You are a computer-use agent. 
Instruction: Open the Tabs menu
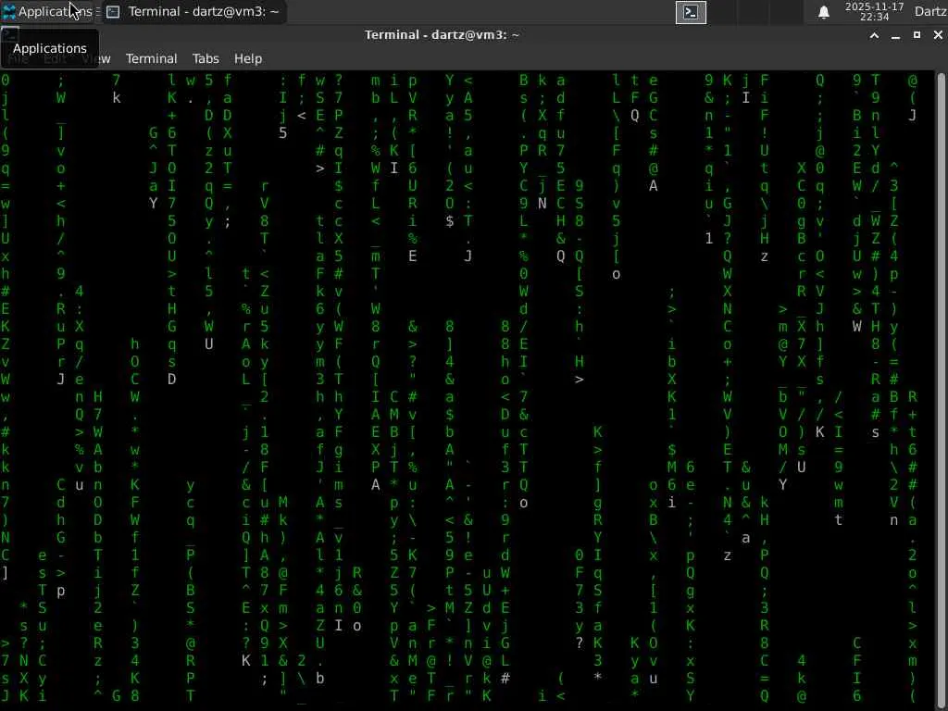pos(206,58)
